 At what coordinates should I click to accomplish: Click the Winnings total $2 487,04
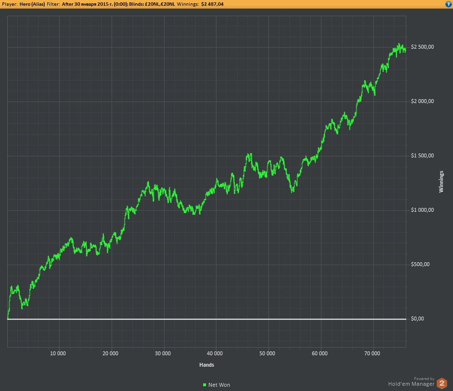(212, 4)
